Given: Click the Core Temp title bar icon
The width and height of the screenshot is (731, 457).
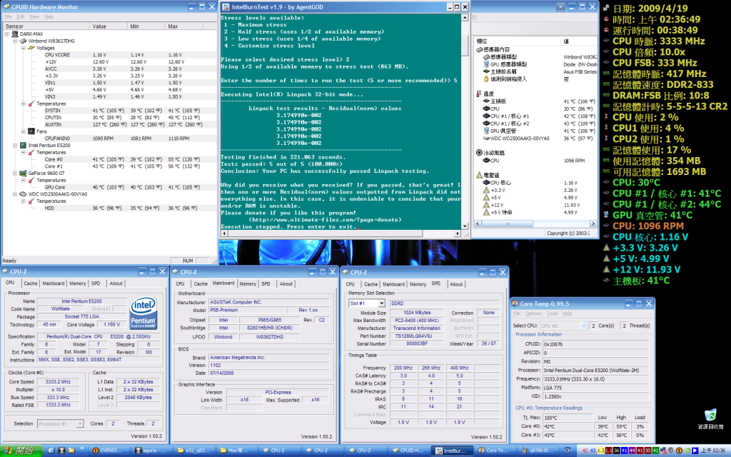Looking at the screenshot, I should pos(515,303).
